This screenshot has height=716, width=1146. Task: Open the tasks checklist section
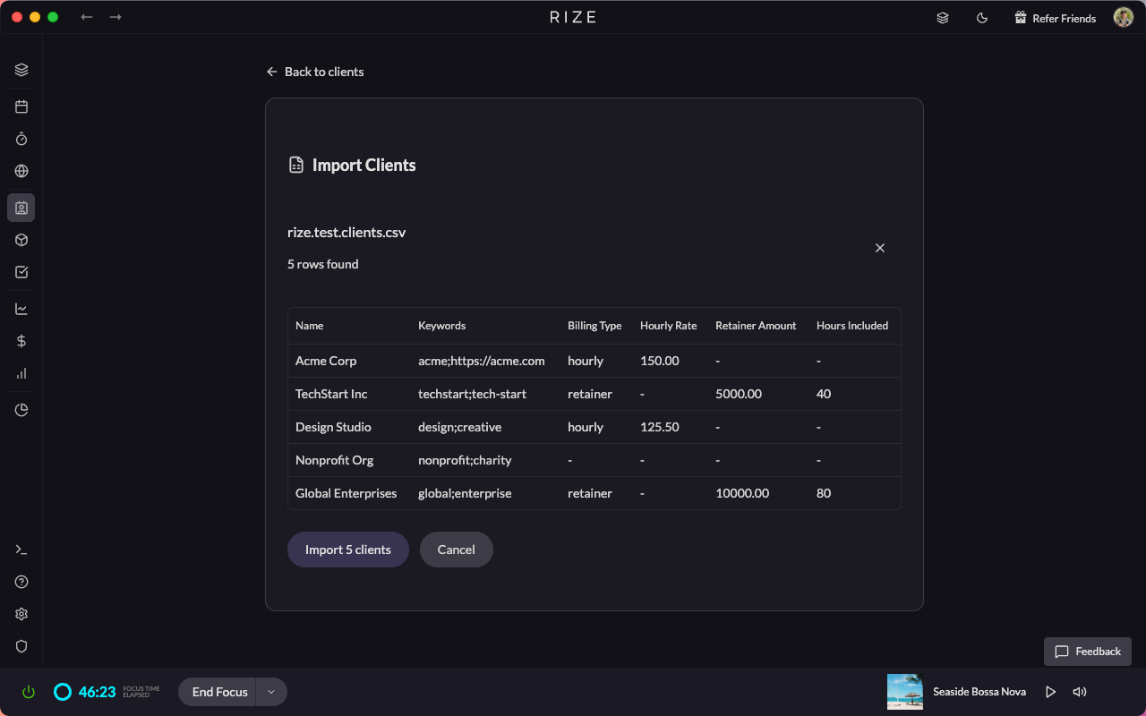point(21,271)
